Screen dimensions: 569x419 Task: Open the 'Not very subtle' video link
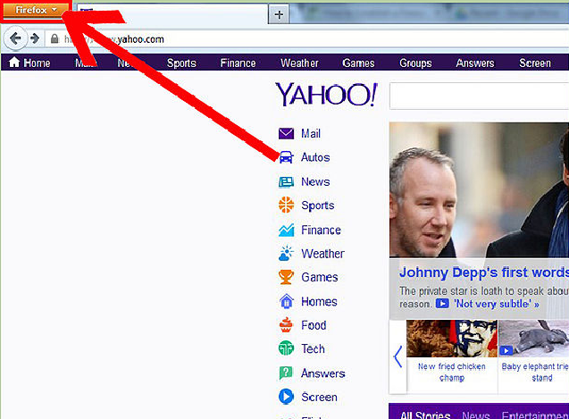click(x=496, y=304)
